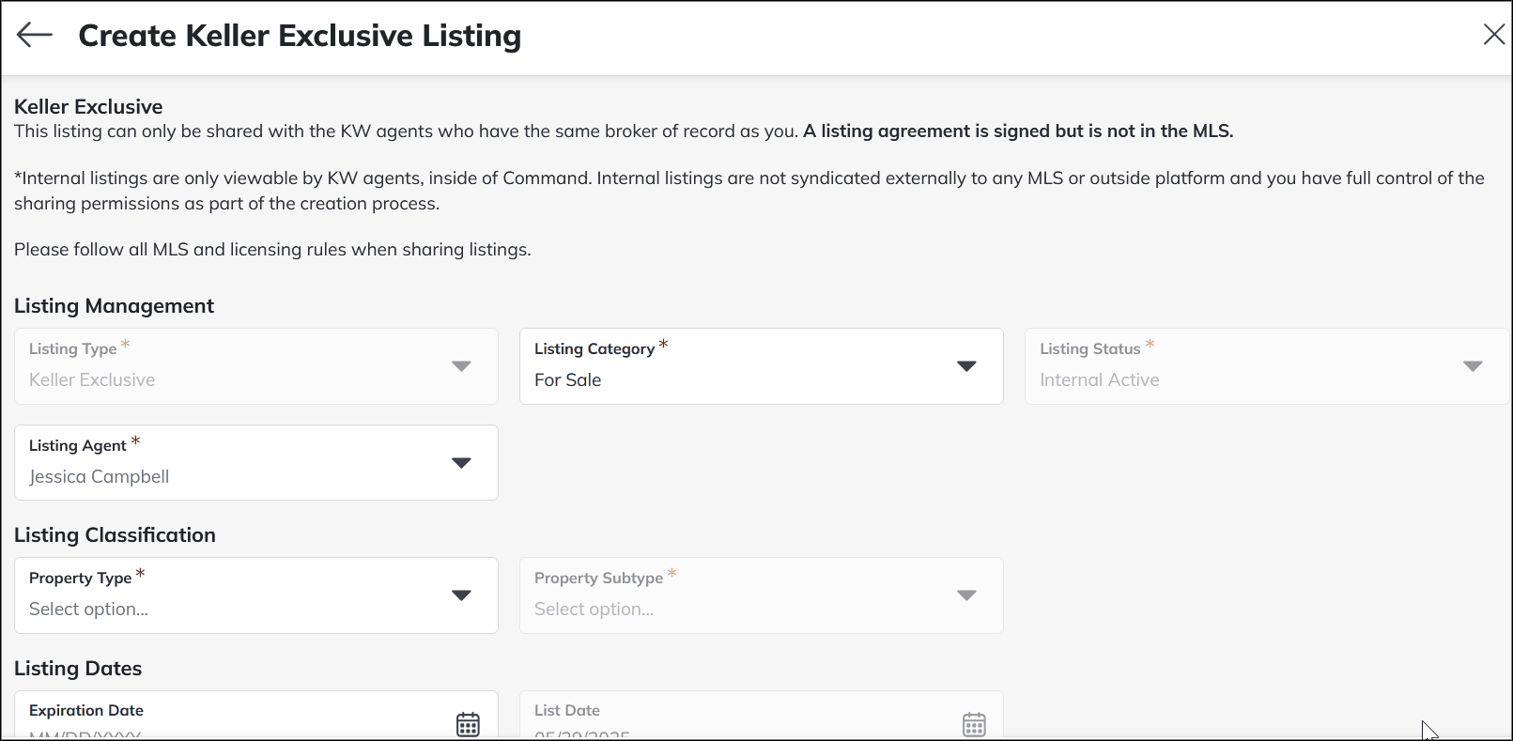
Task: Click the Keller Exclusive listing type field
Action: [188, 379]
